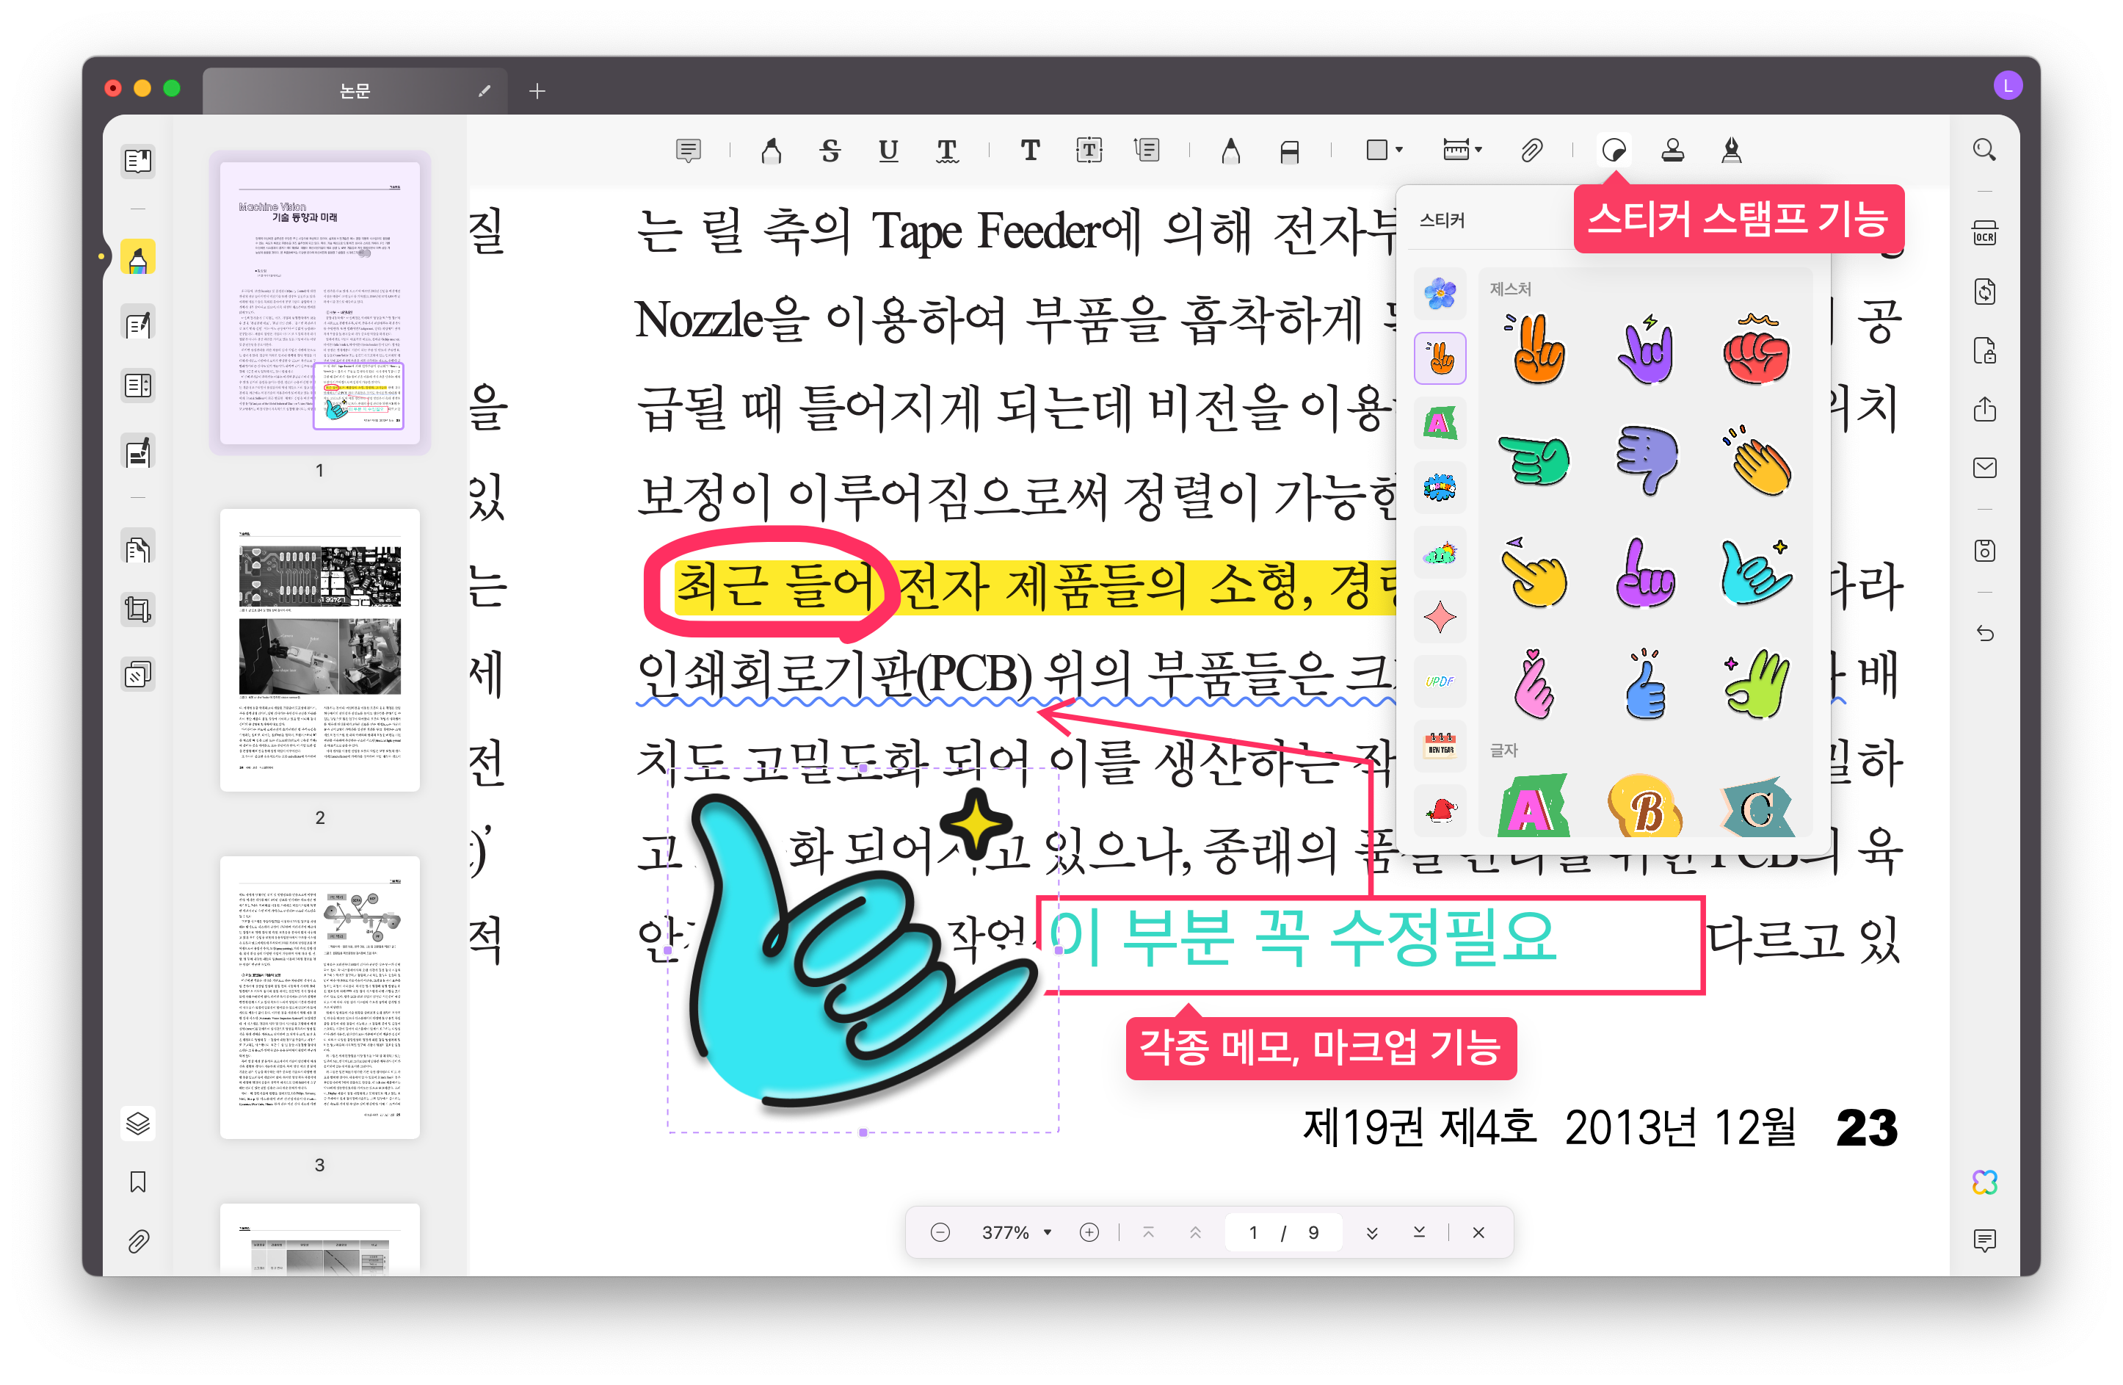Choose the pencil drawing tool

1230,150
